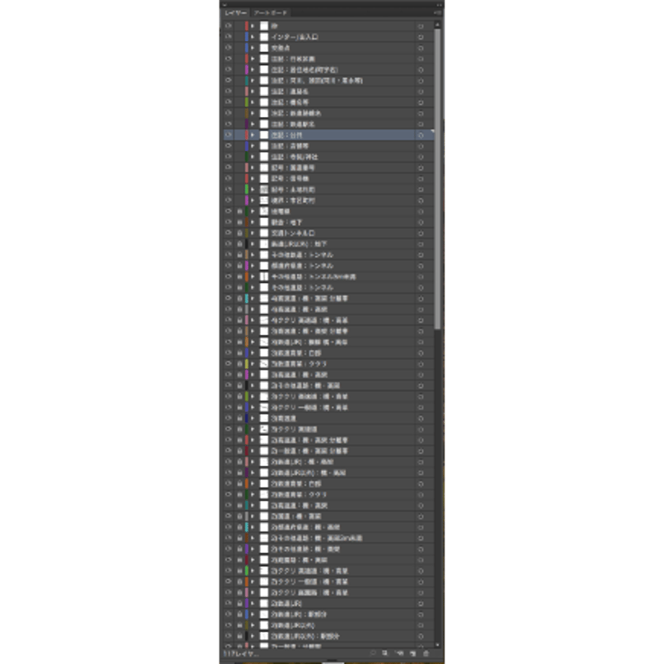Viewport: 664px width, 664px height.
Task: Expand the 交通トンネル口 layer triangle
Action: [253, 233]
